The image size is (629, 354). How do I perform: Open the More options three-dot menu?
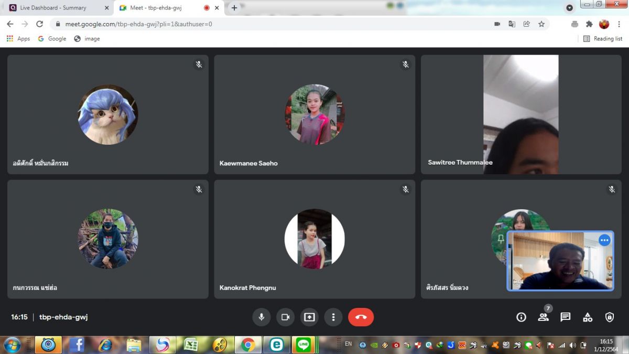coord(333,317)
